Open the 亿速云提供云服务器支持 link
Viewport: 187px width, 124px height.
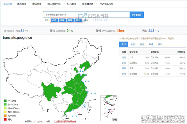point(65,121)
